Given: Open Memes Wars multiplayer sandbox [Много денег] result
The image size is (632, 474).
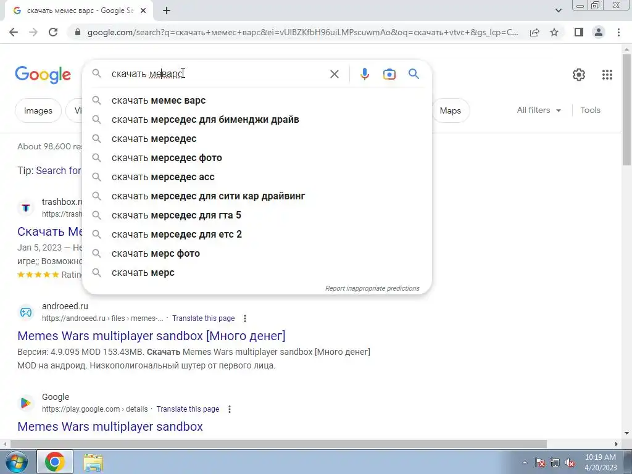Looking at the screenshot, I should [151, 336].
